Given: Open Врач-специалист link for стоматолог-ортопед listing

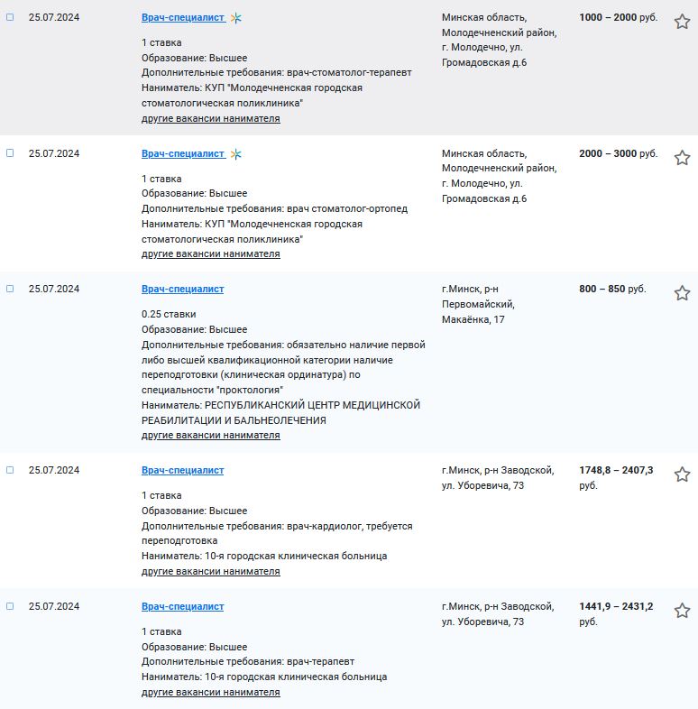Looking at the screenshot, I should (183, 153).
